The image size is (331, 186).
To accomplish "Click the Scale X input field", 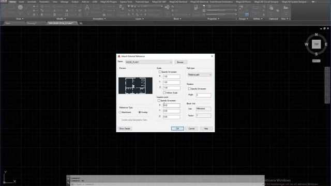I will tap(171, 76).
